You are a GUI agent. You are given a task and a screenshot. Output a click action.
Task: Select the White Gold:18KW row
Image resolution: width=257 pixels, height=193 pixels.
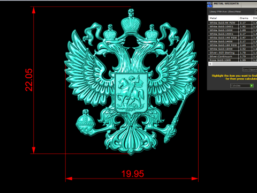(232, 49)
